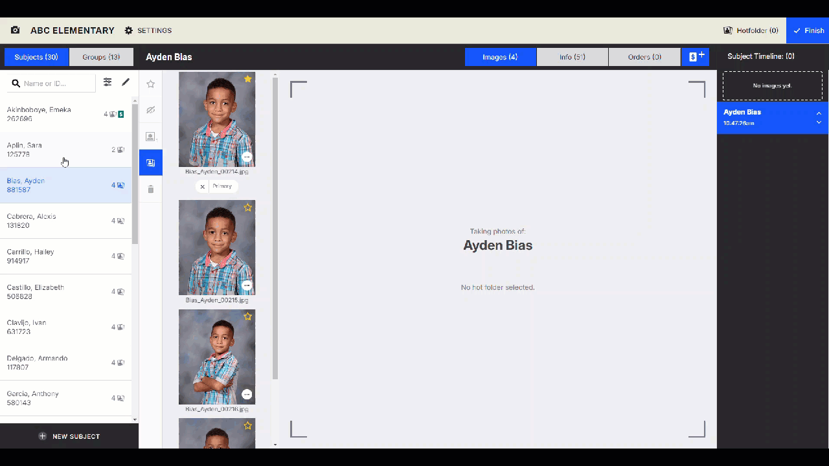The image size is (829, 466).
Task: Open the Hotfolder (0) selector
Action: coord(751,30)
